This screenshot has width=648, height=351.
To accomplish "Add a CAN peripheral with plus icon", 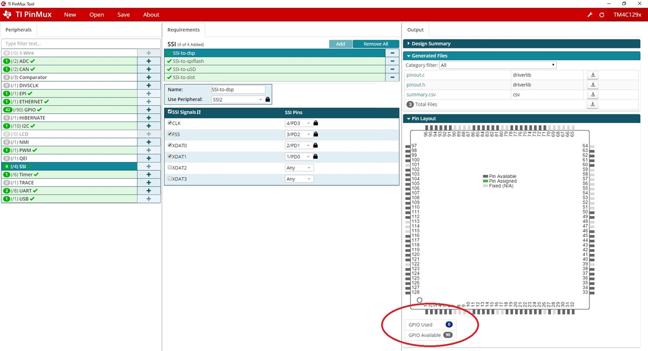I will [149, 69].
